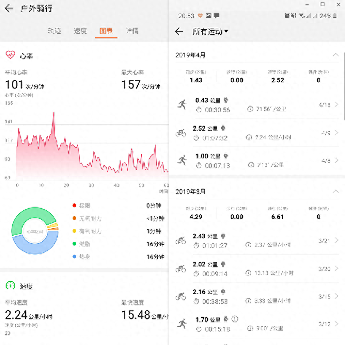This screenshot has height=345, width=345.
Task: Click the stopwatch icon next to 01:07:32
Action: (196, 138)
